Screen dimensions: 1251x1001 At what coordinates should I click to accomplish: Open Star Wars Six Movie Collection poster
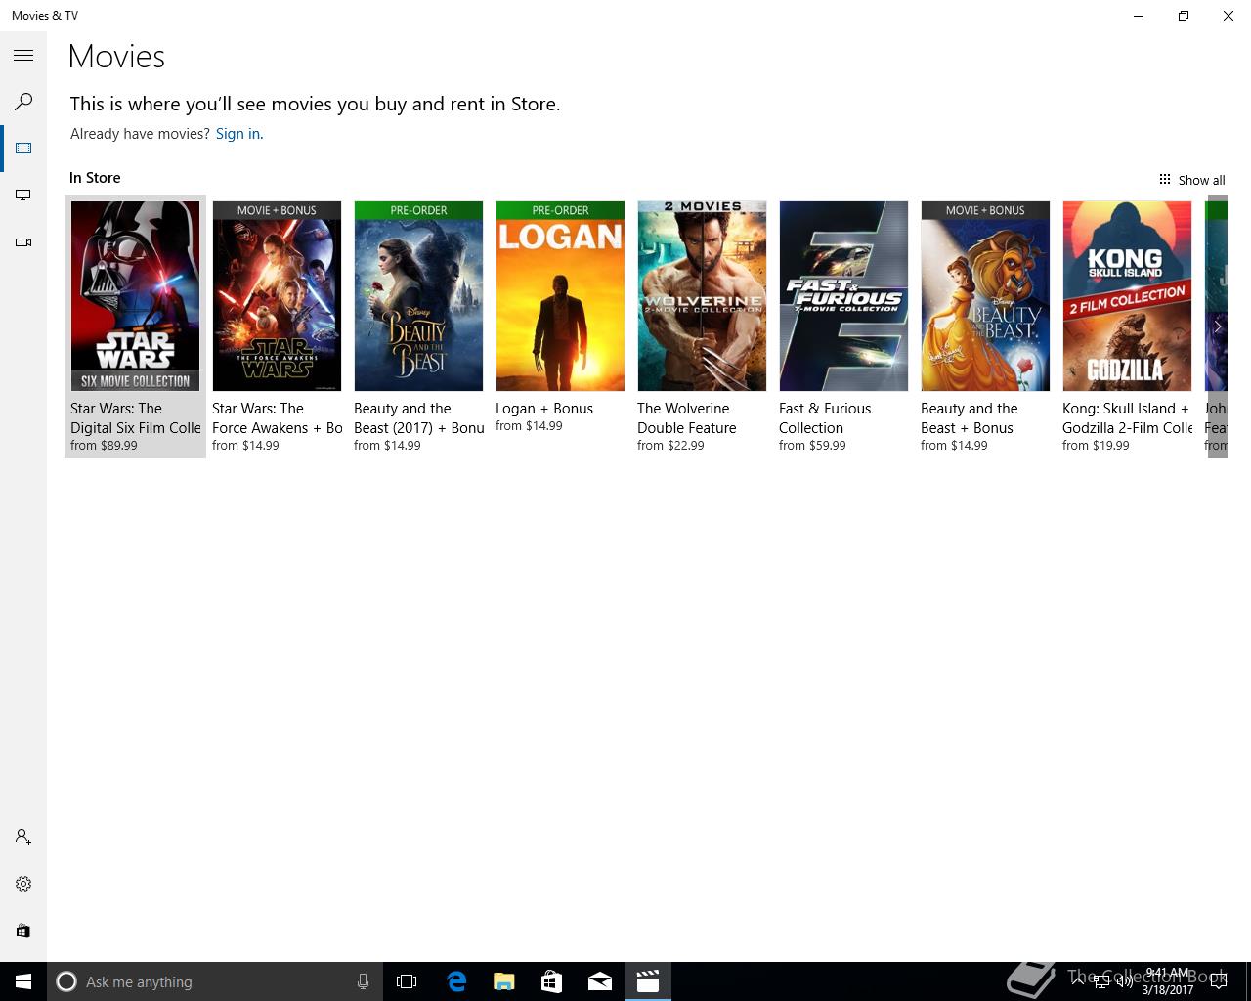[135, 296]
